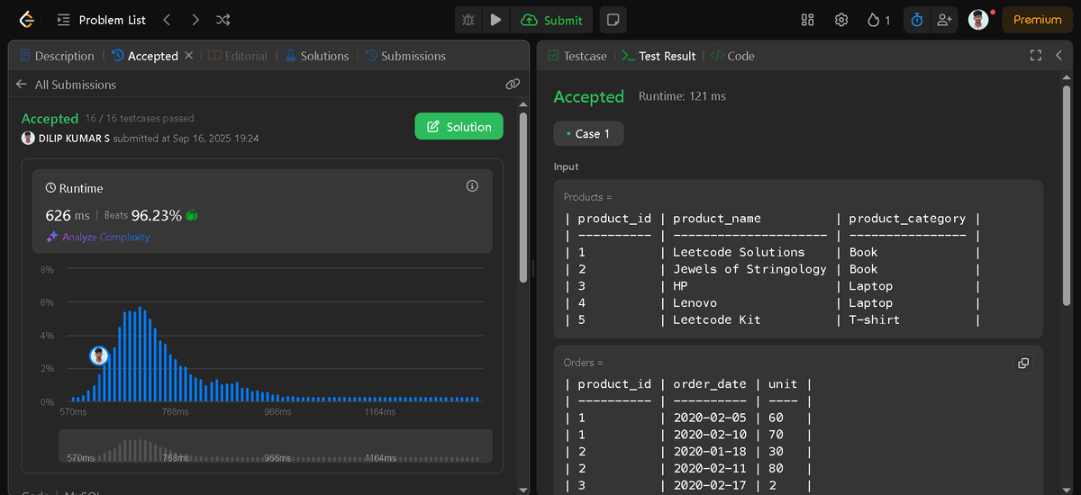Screen dimensions: 1081x495
Task: Go back to All Submissions
Action: (x=67, y=85)
